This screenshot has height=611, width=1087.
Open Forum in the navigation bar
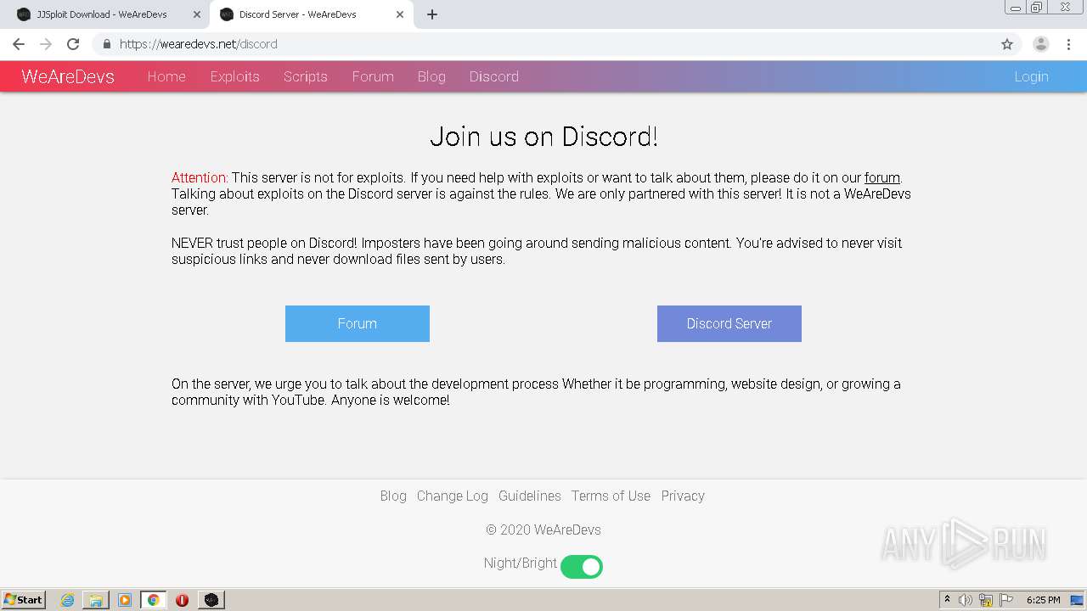(x=373, y=76)
